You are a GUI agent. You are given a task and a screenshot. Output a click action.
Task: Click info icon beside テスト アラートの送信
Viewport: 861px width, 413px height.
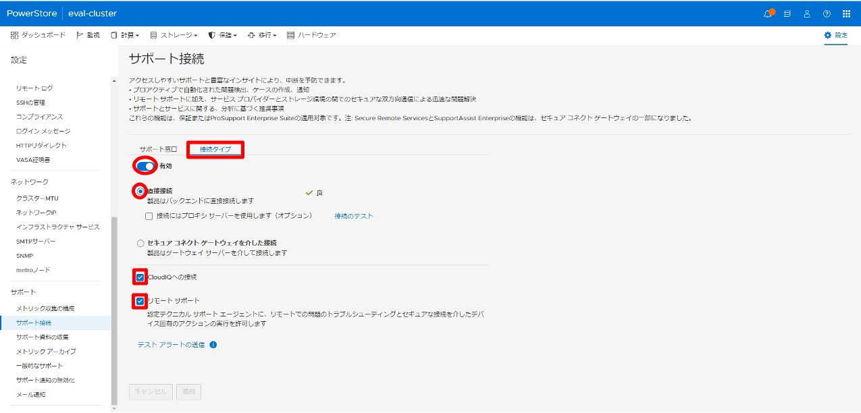point(213,344)
